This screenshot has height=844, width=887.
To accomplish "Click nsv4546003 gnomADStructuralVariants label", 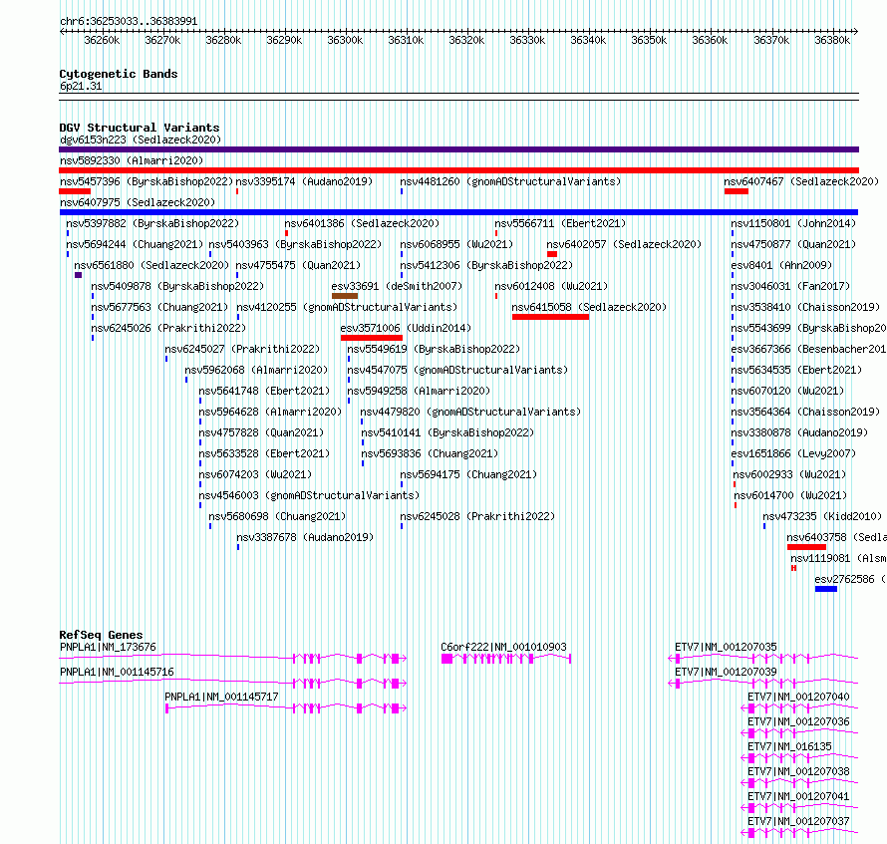I will (309, 495).
